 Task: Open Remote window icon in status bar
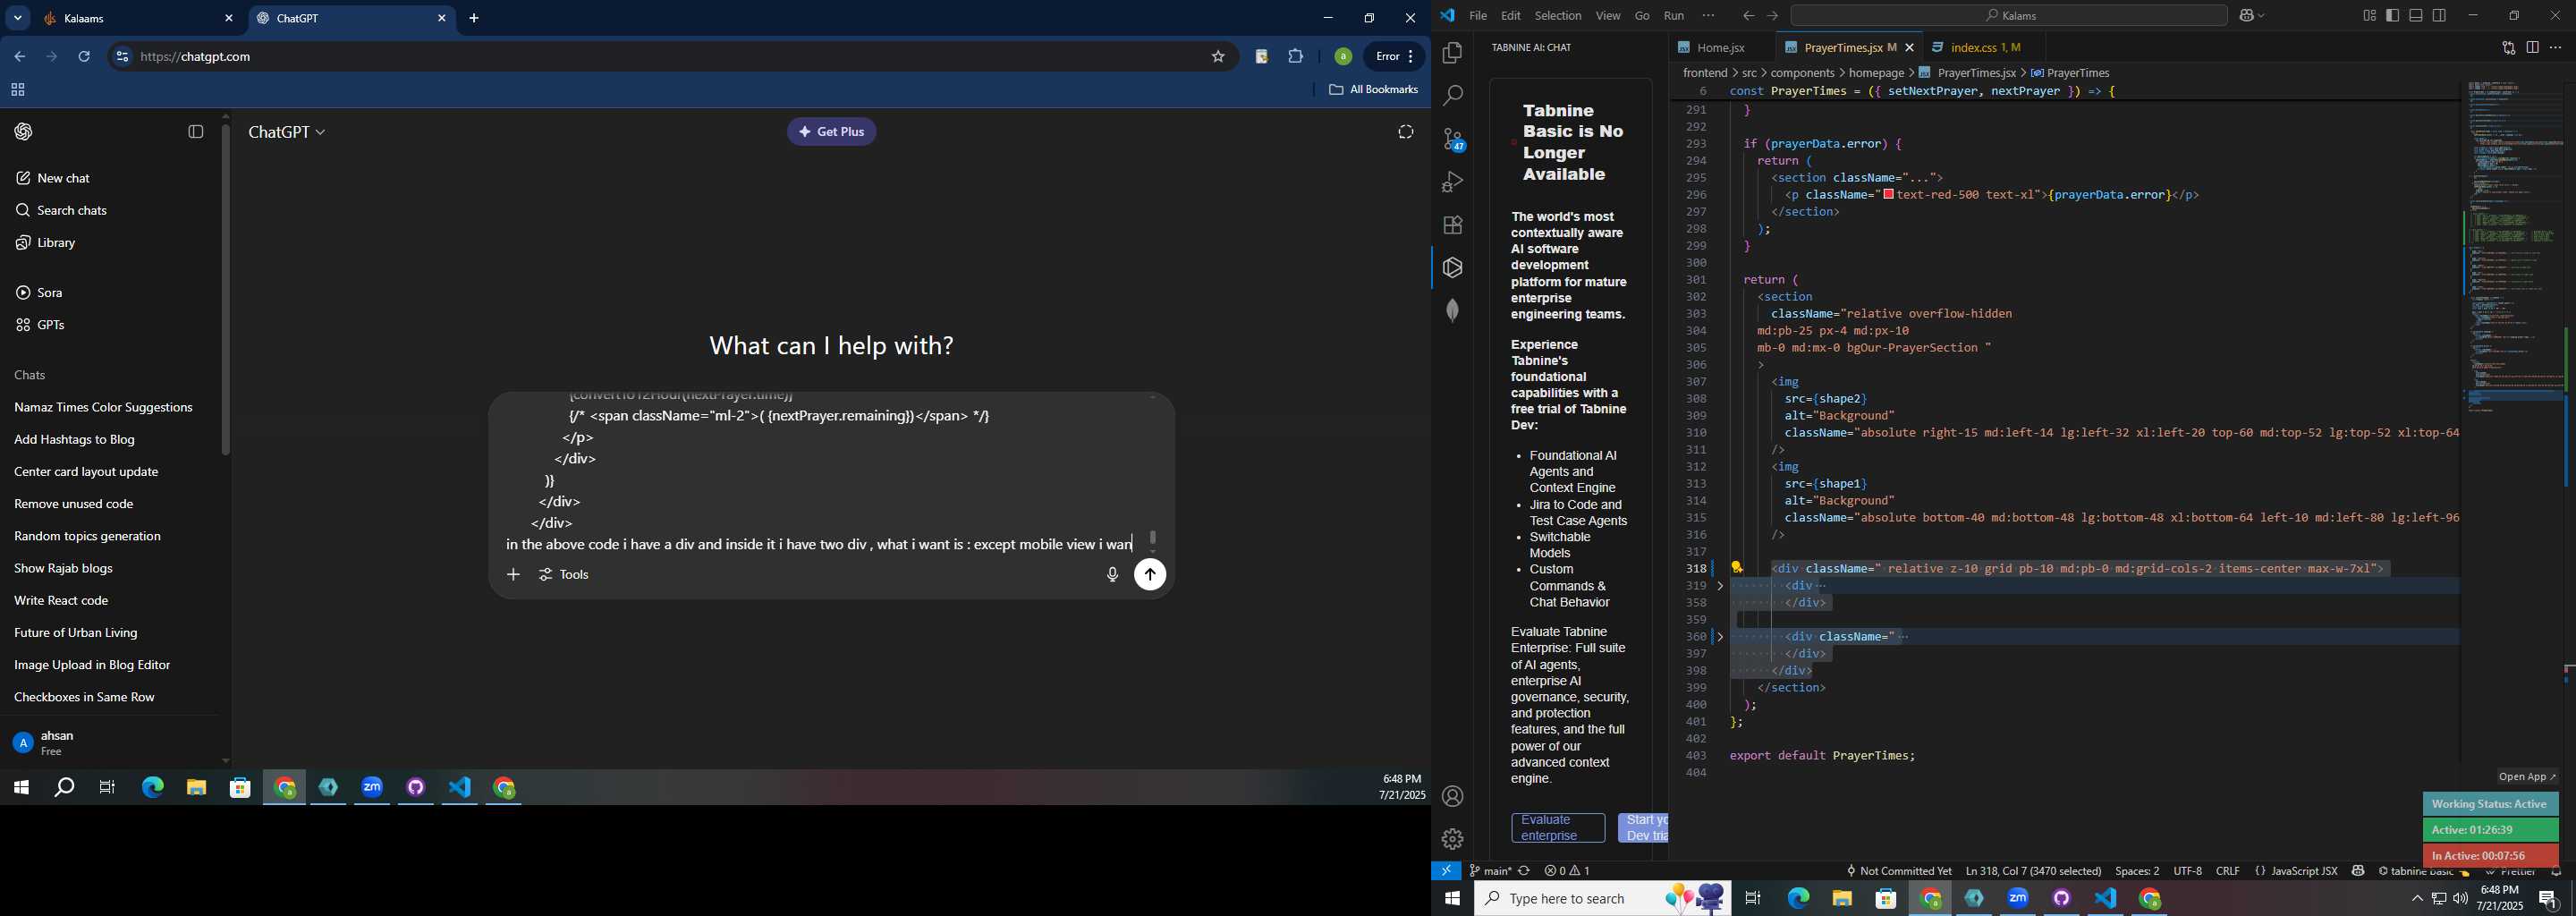[1446, 871]
